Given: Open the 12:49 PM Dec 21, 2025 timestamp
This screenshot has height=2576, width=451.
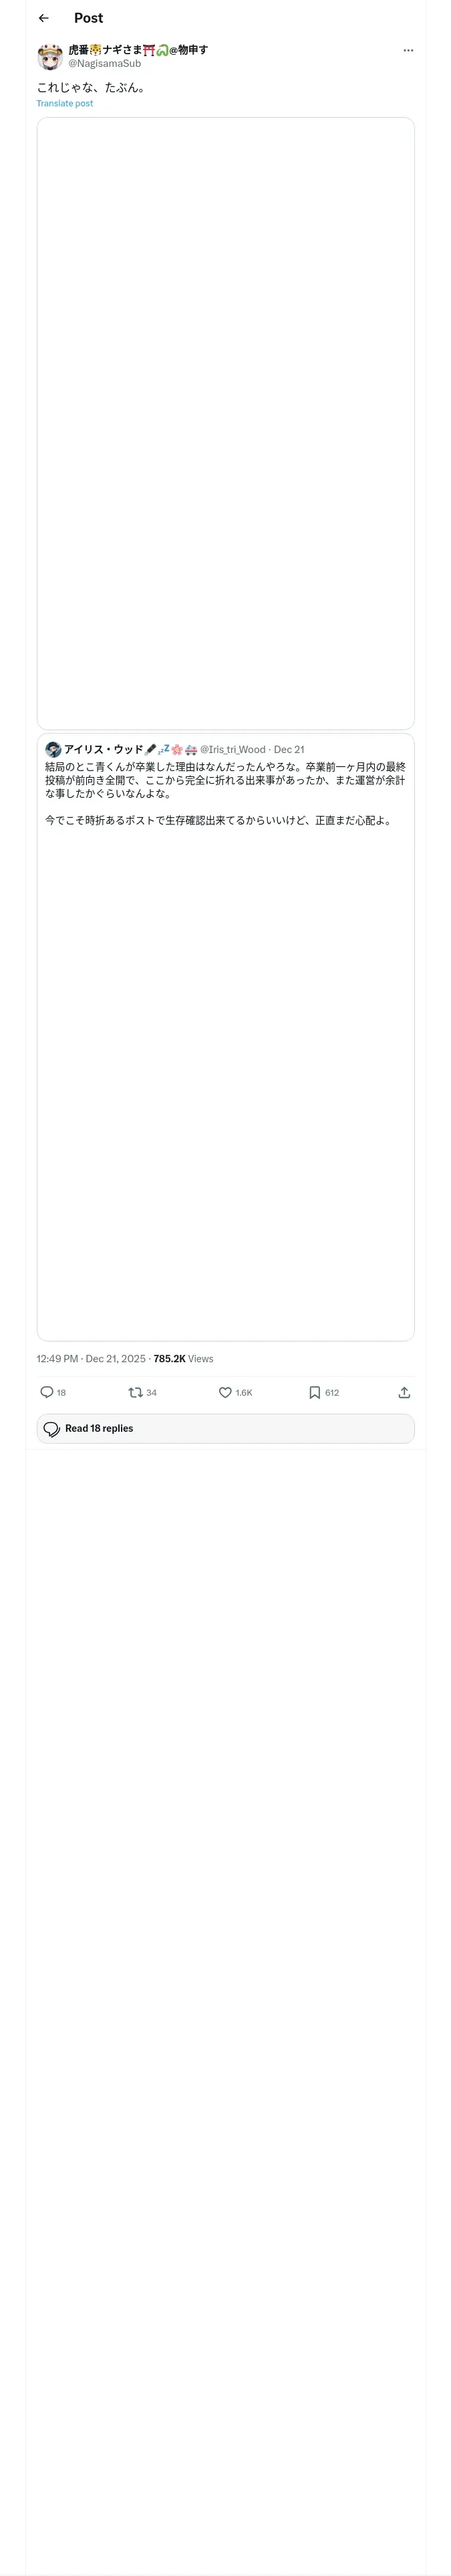Looking at the screenshot, I should click(91, 1358).
